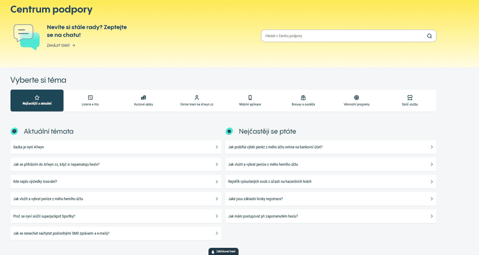The width and height of the screenshot is (479, 255).
Task: Click the Věrnostní programy wheel icon
Action: coord(356,98)
